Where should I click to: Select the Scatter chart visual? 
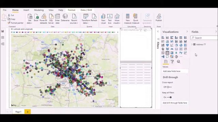pyautogui.click(x=172, y=45)
